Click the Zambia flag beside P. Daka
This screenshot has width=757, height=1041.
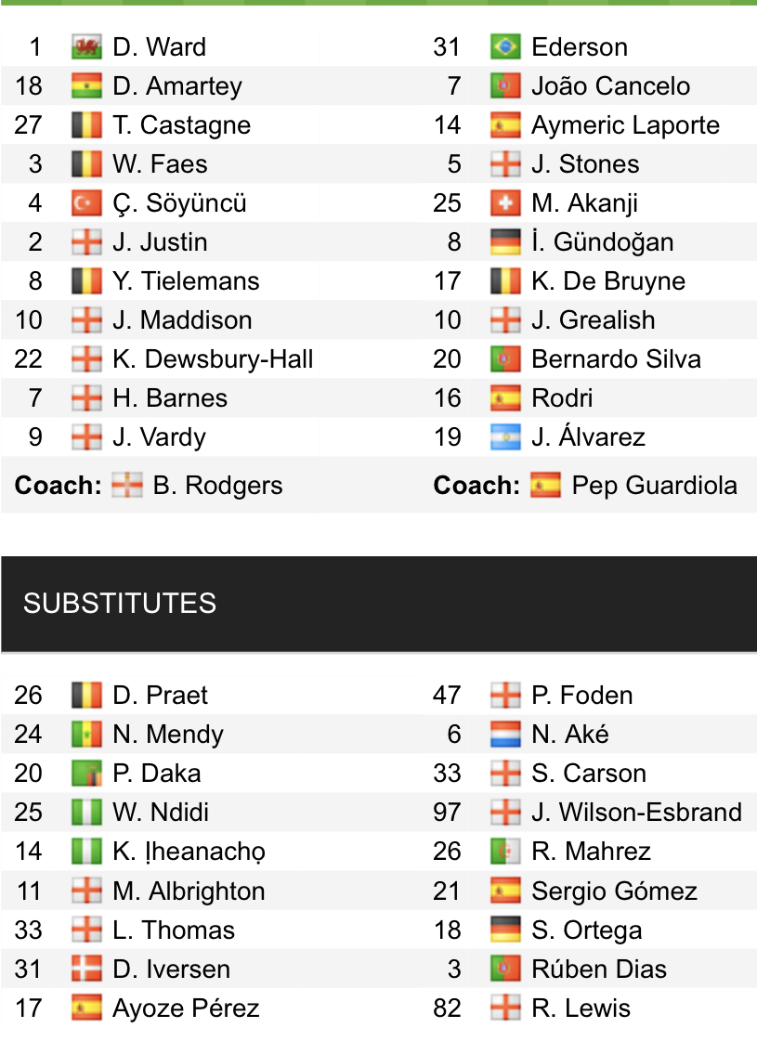click(x=86, y=774)
